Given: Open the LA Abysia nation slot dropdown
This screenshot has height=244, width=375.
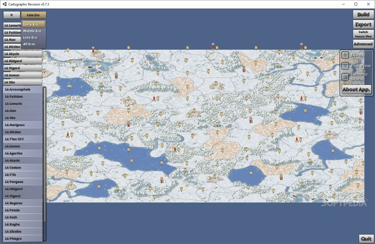Looking at the screenshot, I should pos(23,54).
